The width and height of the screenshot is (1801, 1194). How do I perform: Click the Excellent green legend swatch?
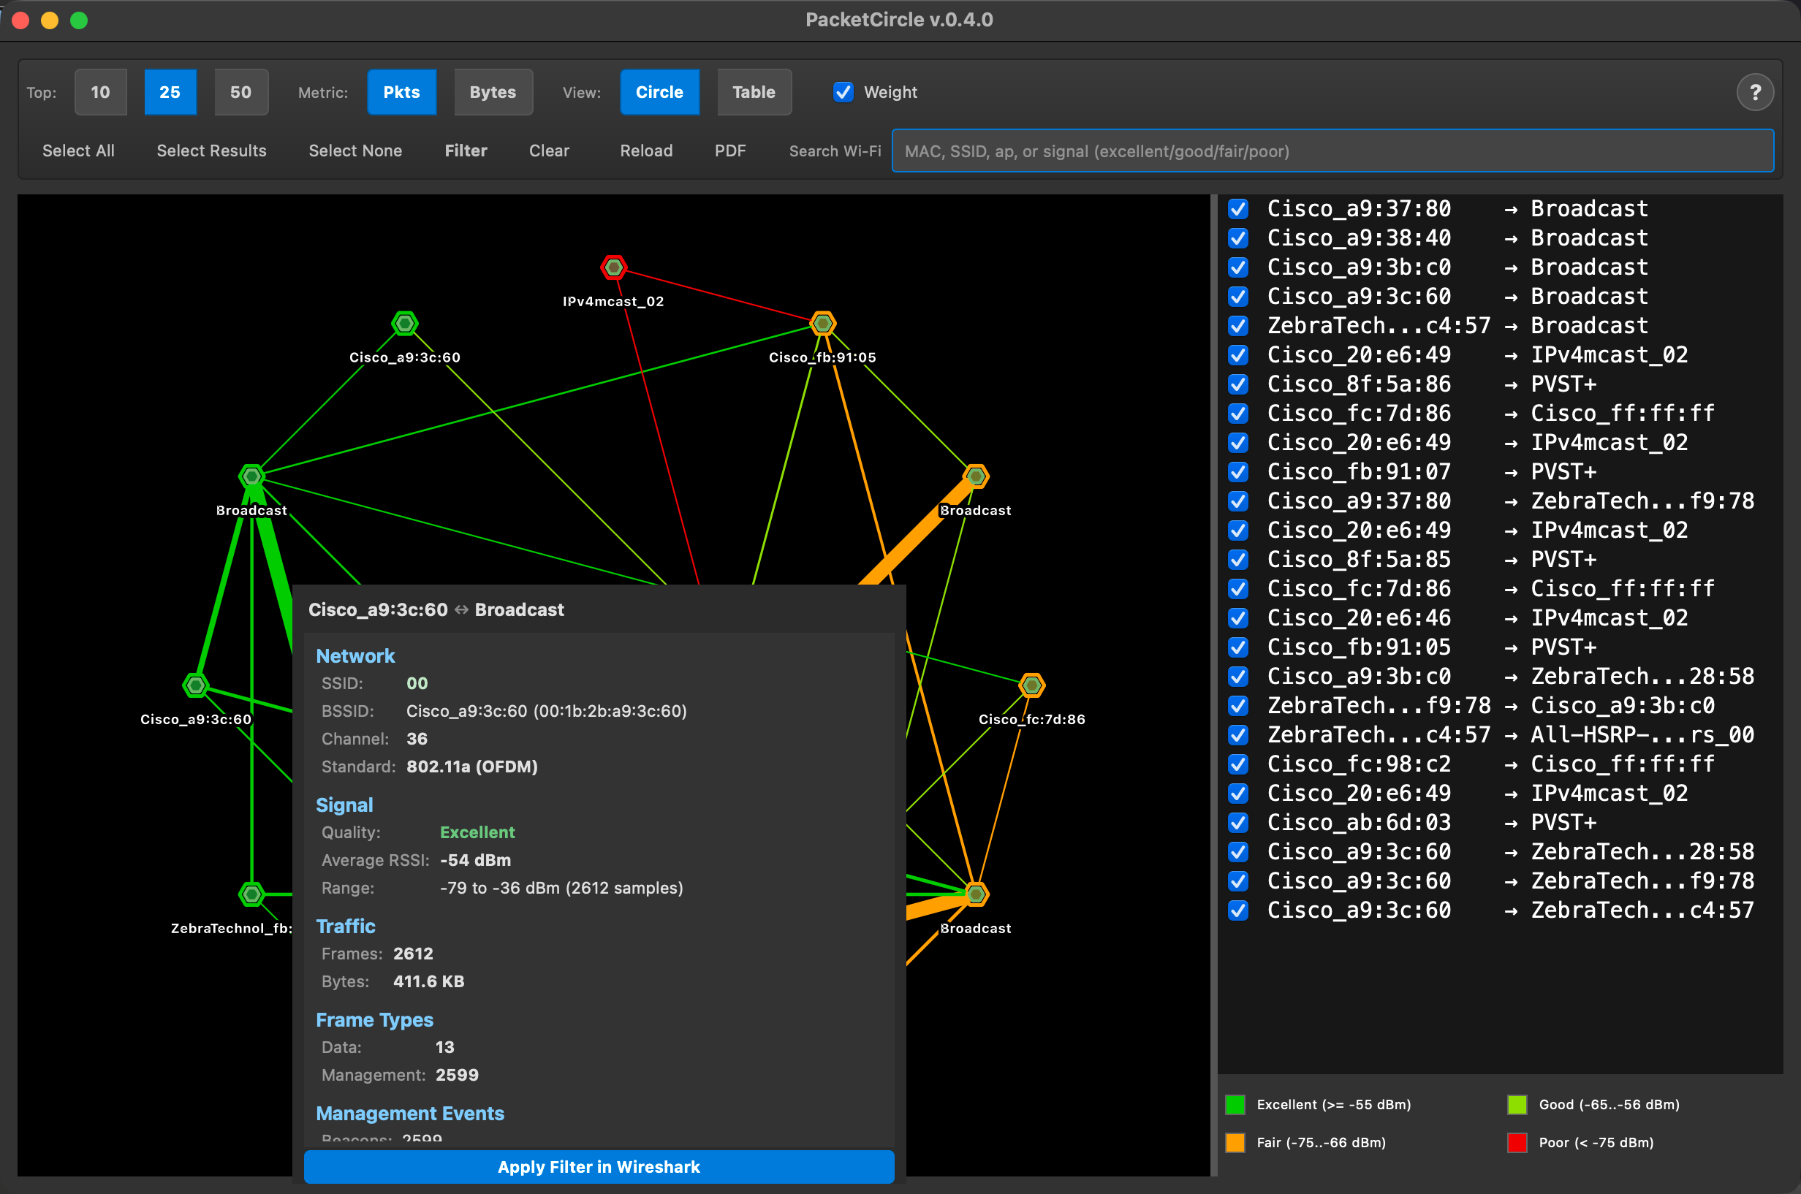coord(1235,1104)
